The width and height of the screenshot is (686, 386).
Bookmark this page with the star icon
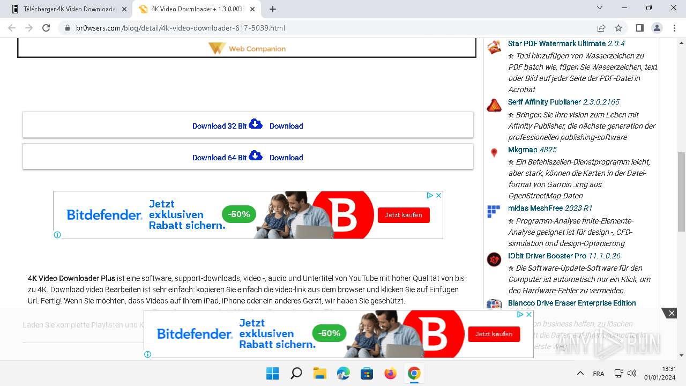click(618, 28)
